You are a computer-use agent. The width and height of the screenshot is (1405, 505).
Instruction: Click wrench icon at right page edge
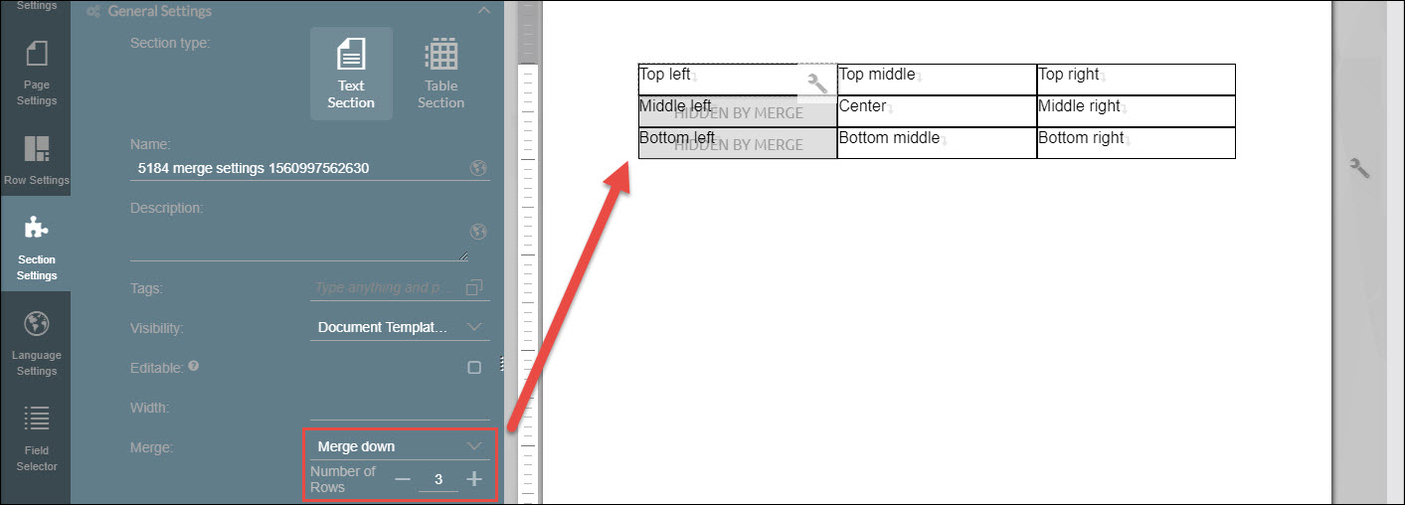point(1359,168)
